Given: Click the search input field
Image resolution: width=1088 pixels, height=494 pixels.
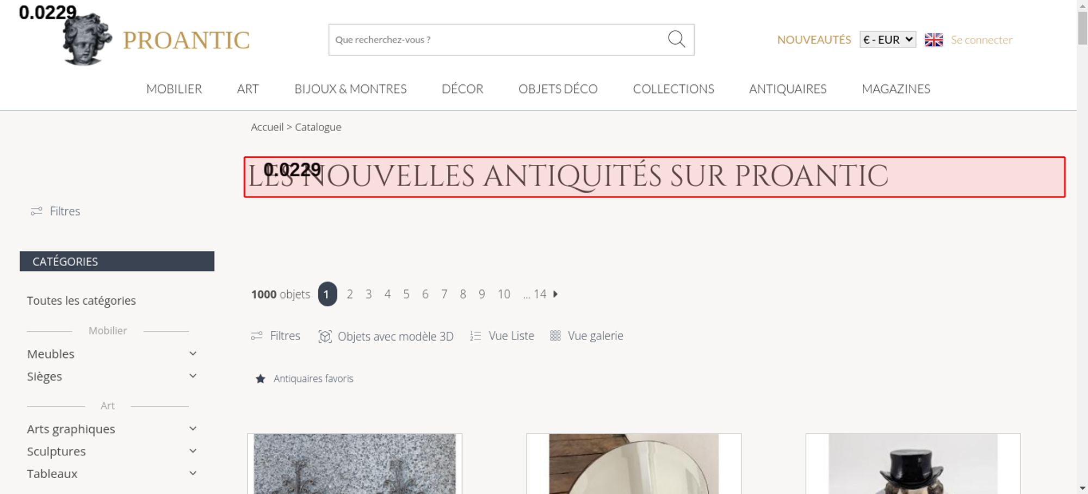Looking at the screenshot, I should [498, 40].
